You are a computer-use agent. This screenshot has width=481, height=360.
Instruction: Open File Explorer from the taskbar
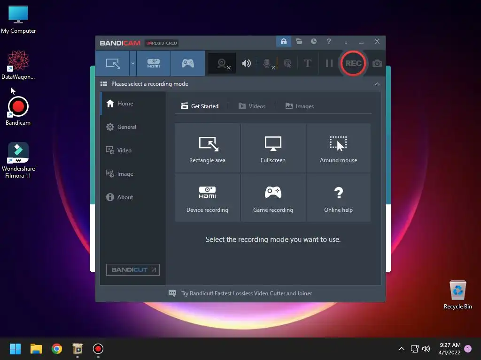click(36, 349)
